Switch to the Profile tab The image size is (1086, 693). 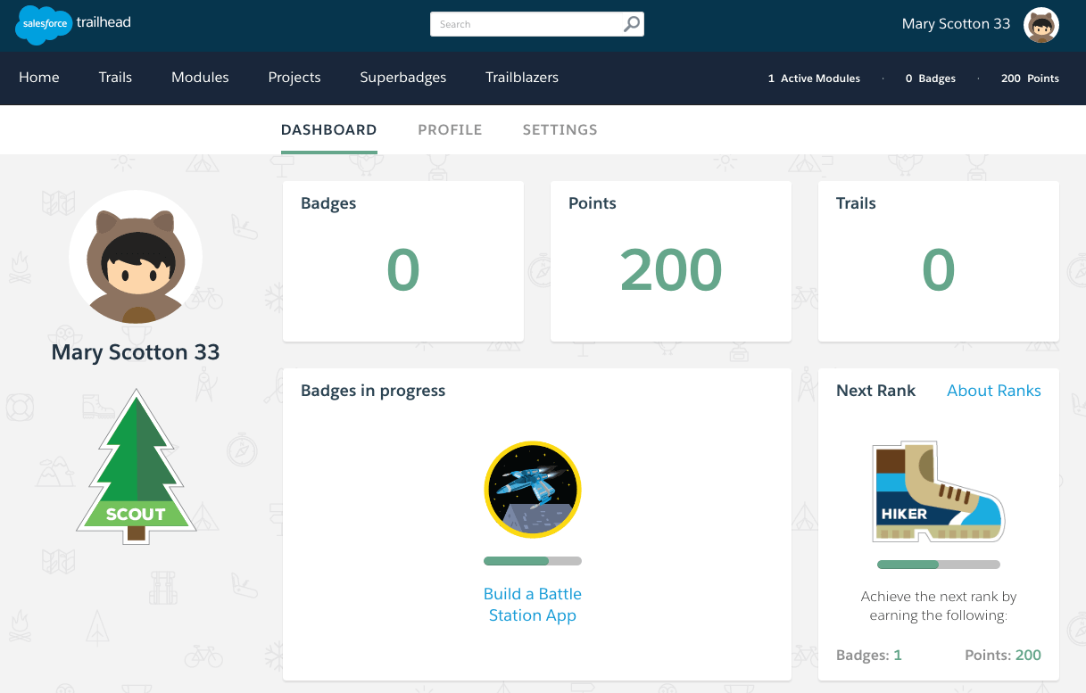point(450,130)
